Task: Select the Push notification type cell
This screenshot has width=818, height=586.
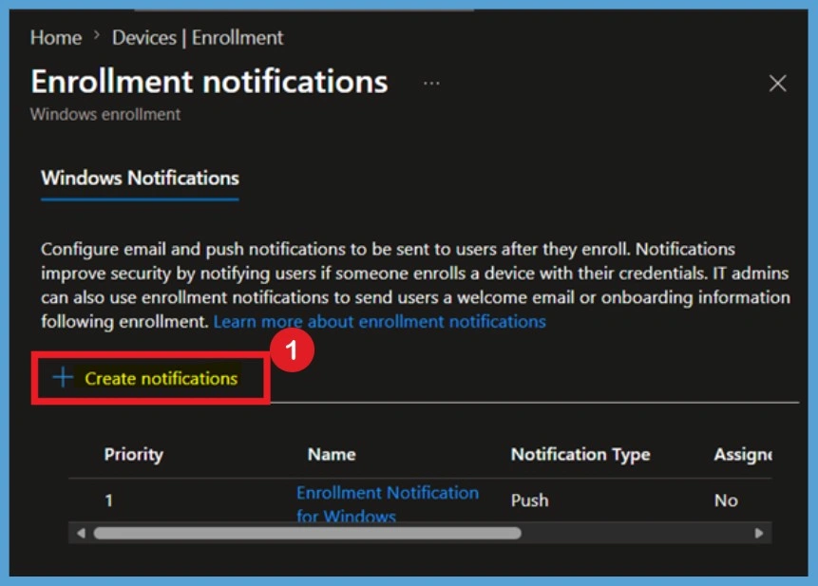Action: tap(529, 501)
